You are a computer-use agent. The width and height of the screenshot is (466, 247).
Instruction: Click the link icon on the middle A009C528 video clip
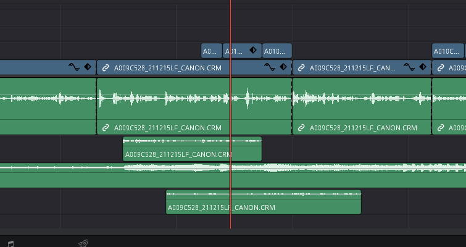click(x=106, y=68)
